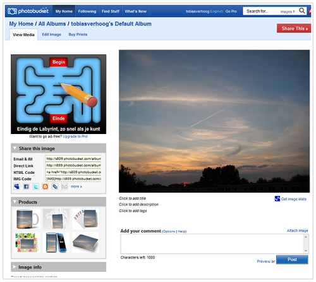316x282 pixels.
Task: Click the Attach image link
Action: click(x=297, y=231)
